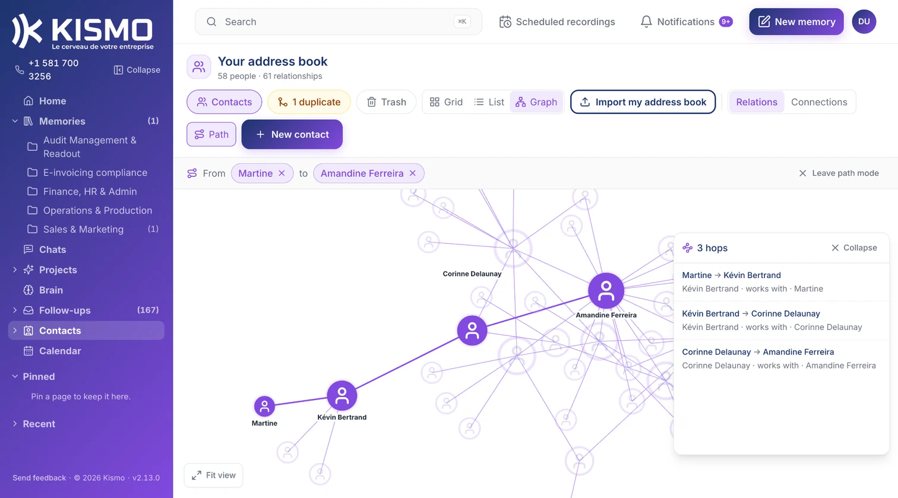Expand the Projects section chevron
898x498 pixels.
[15, 269]
